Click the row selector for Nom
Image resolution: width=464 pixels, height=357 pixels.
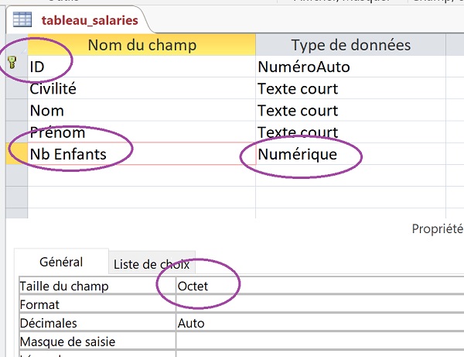point(16,110)
